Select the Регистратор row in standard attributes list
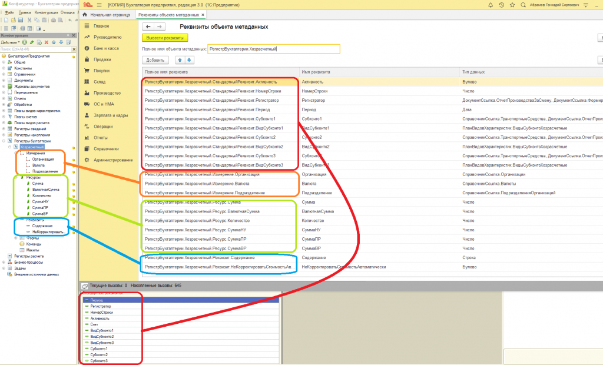Image resolution: width=603 pixels, height=365 pixels. 181,306
